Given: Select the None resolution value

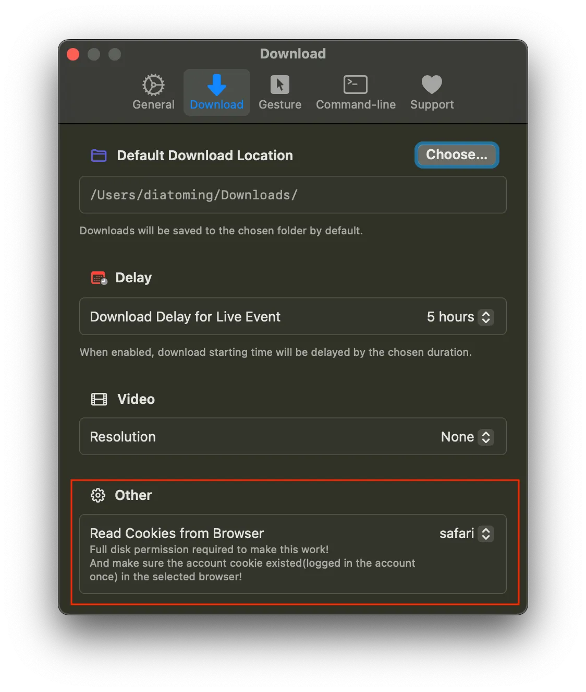Looking at the screenshot, I should [457, 437].
